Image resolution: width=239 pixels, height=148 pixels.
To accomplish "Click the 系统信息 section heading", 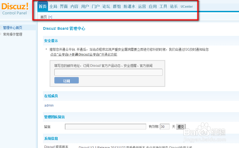I will 51,138.
